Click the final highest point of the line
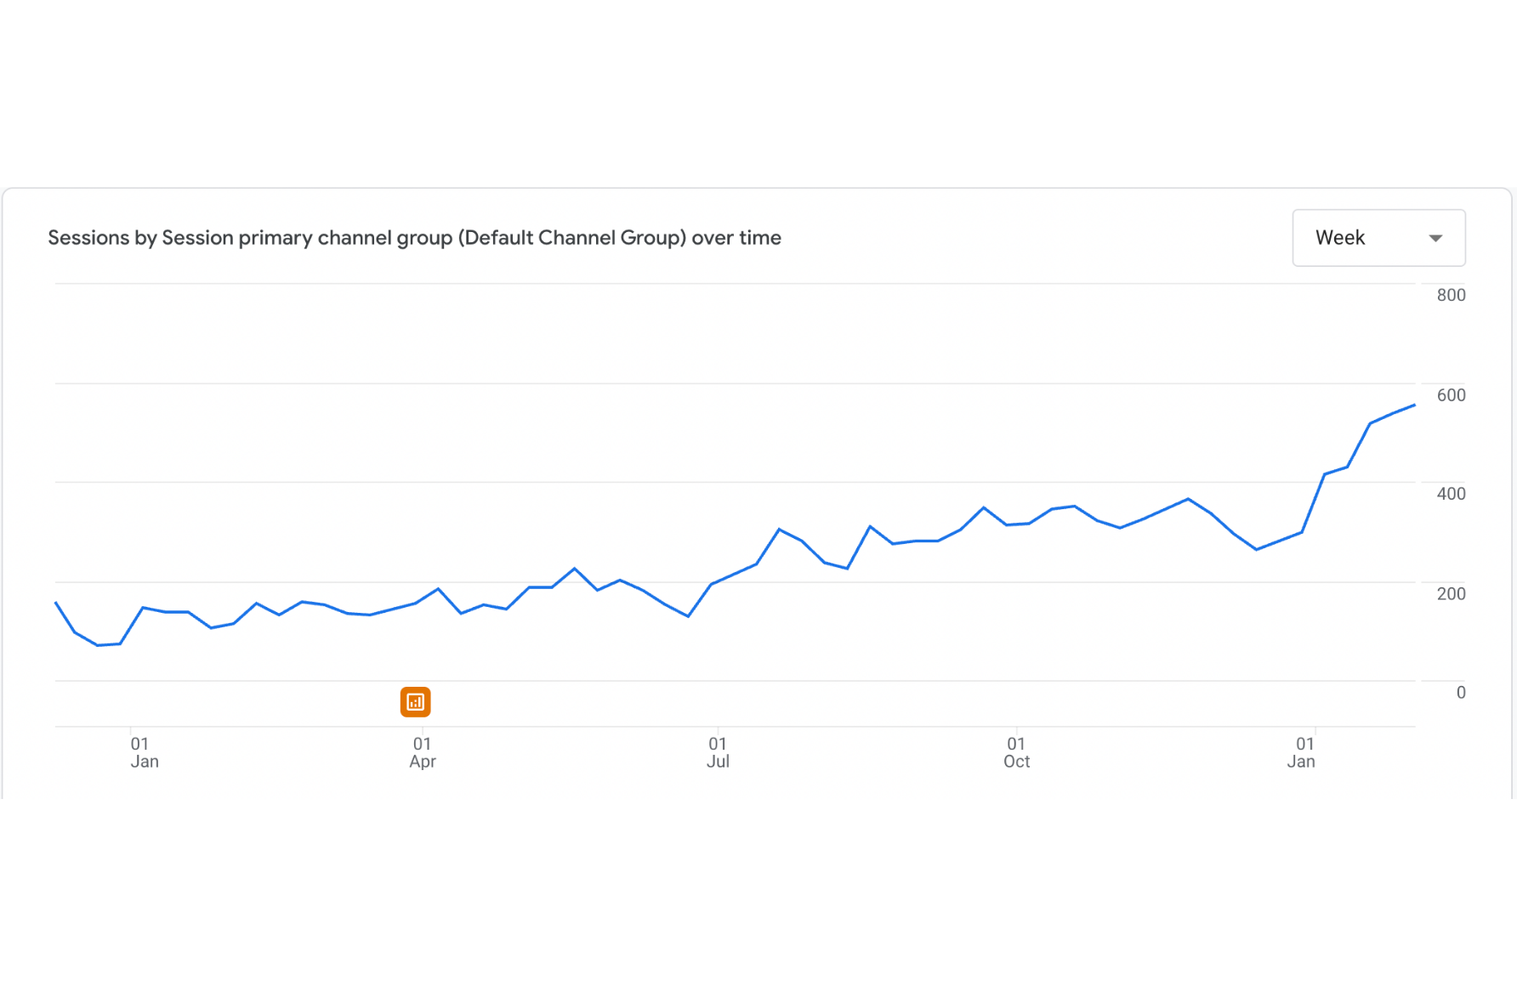 tap(1414, 405)
